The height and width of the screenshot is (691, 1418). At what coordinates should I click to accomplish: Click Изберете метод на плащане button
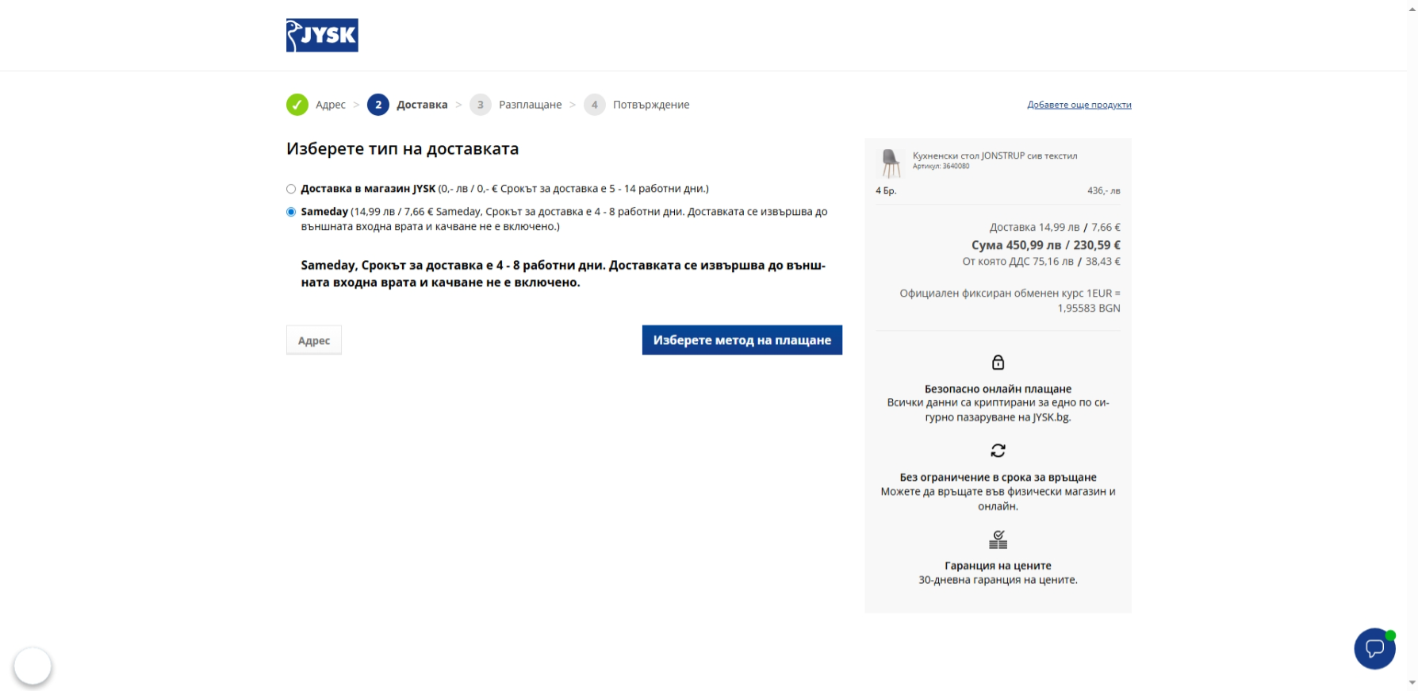742,340
